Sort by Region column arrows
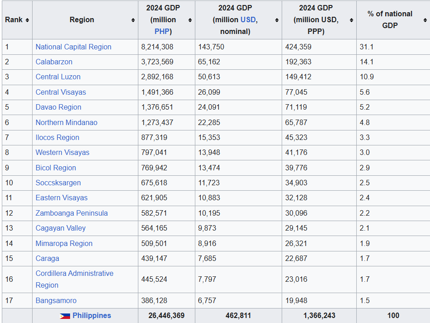 pos(133,20)
